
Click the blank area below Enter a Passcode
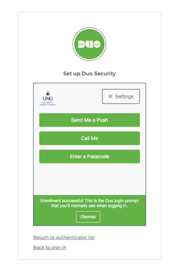click(x=89, y=179)
